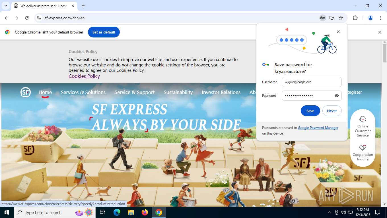Open the notification center icon
The image size is (387, 218).
point(378,212)
